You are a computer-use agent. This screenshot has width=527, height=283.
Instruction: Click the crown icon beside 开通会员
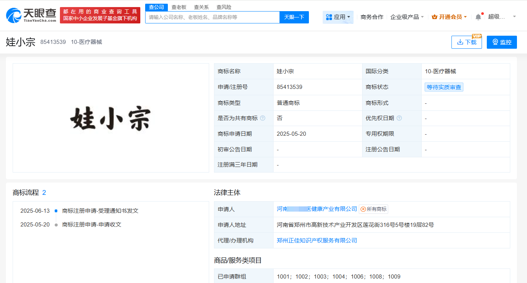(434, 17)
